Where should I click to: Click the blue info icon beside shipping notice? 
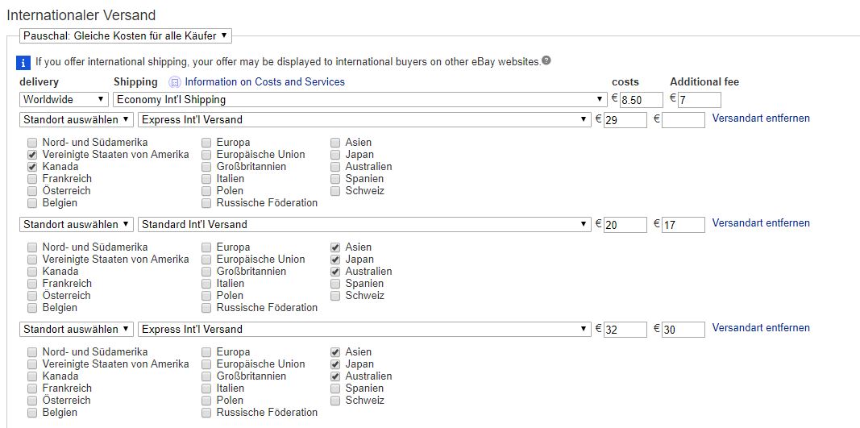point(23,63)
